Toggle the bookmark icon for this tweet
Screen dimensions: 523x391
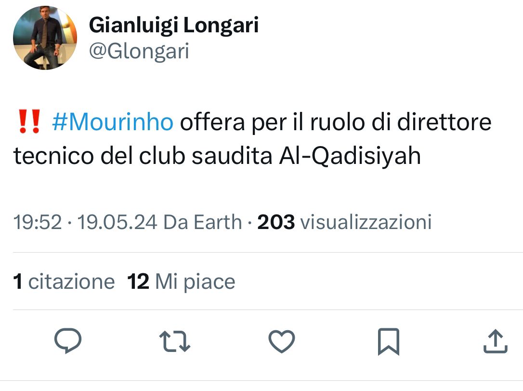point(388,341)
